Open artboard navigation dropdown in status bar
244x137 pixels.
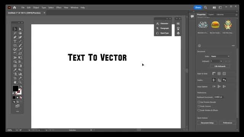click(47, 130)
